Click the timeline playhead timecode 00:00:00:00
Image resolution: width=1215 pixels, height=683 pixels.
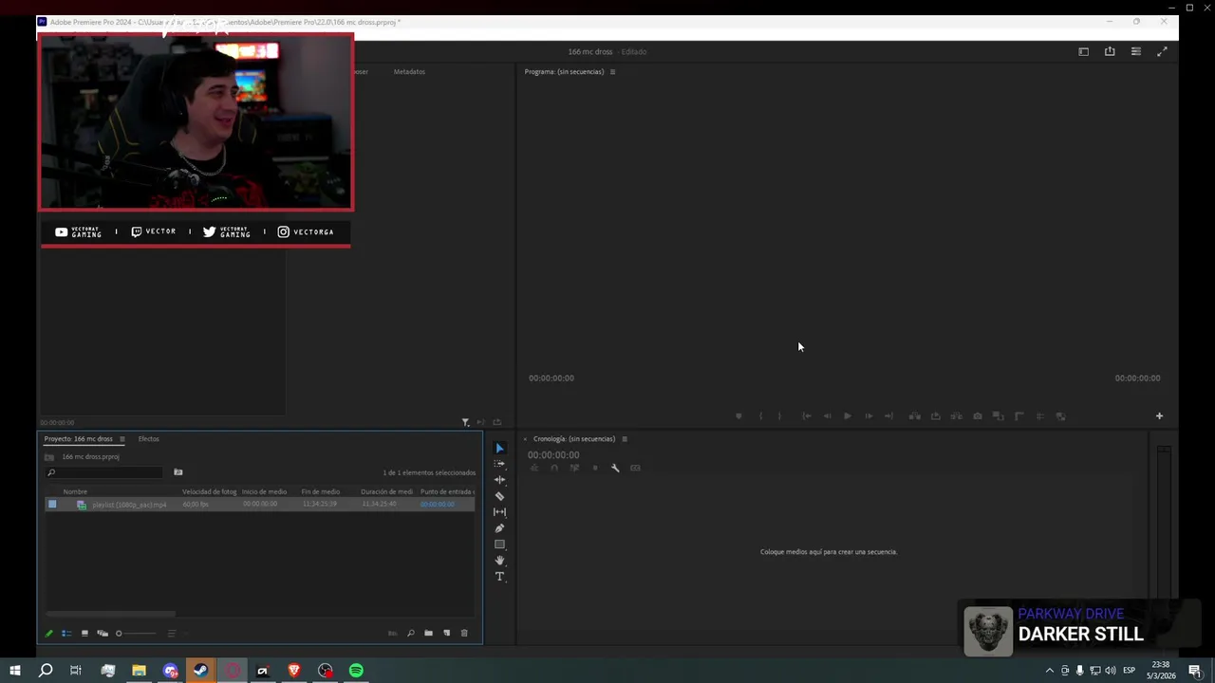[x=553, y=455]
